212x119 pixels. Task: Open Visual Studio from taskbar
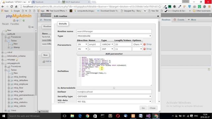click(x=148, y=116)
